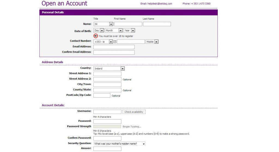This screenshot has height=152, width=279.
Task: Click the 18+ age restriction icon
Action: pyautogui.click(x=95, y=36)
